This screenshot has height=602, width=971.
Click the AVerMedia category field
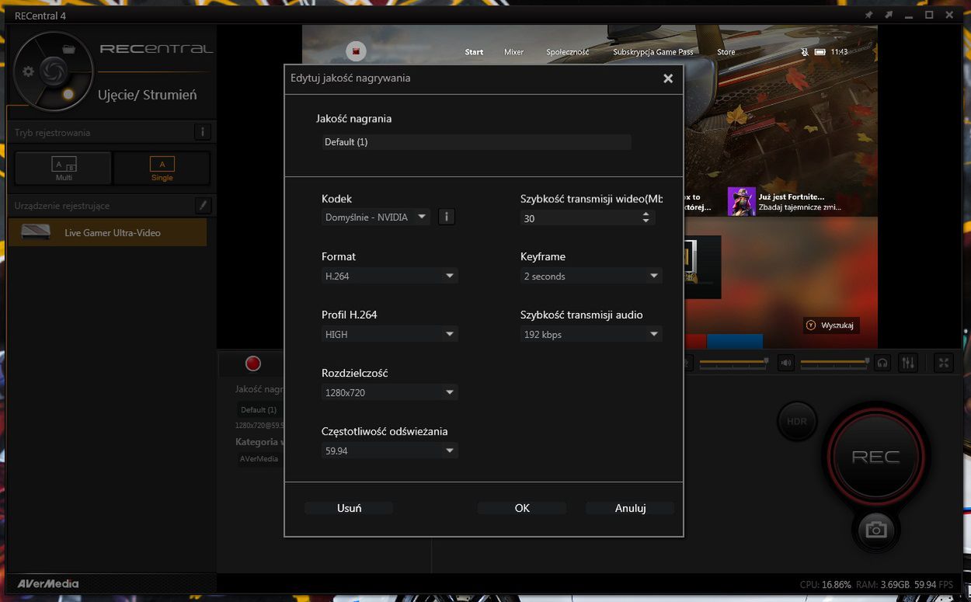(259, 458)
